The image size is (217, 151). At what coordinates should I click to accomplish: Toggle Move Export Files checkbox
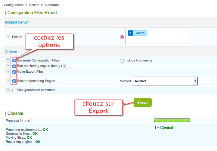coord(14,72)
